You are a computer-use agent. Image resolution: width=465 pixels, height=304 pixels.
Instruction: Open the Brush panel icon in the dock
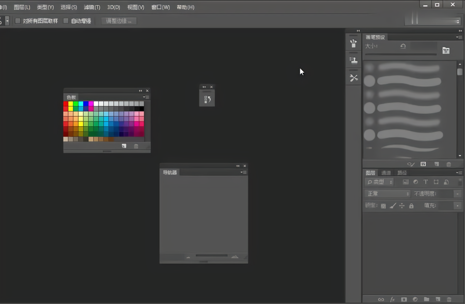353,43
